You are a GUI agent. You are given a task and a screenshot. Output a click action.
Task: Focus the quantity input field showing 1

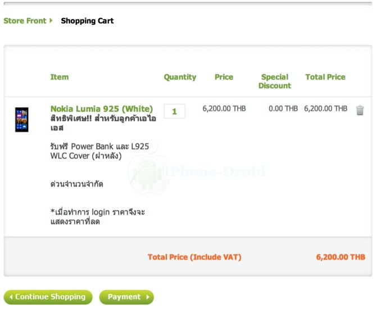pos(174,111)
